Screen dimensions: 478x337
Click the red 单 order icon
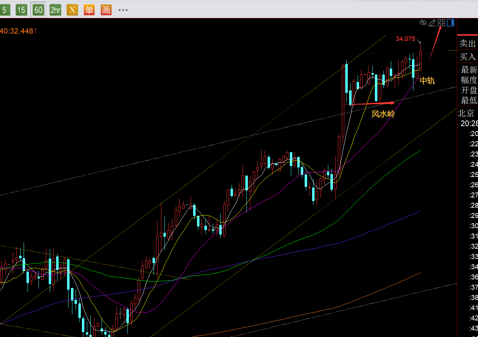point(89,10)
